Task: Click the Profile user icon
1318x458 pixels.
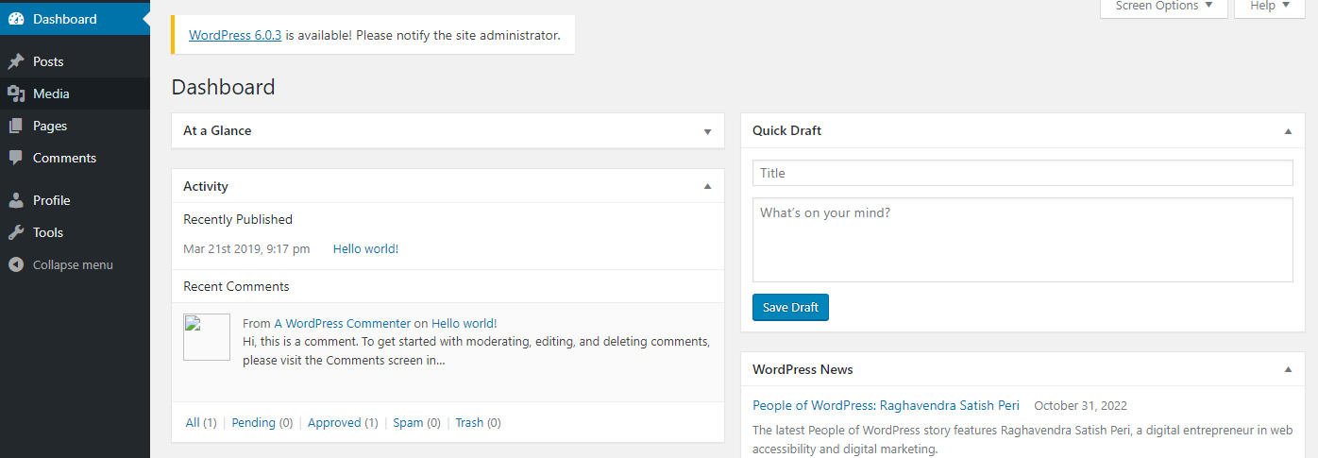Action: tap(16, 200)
